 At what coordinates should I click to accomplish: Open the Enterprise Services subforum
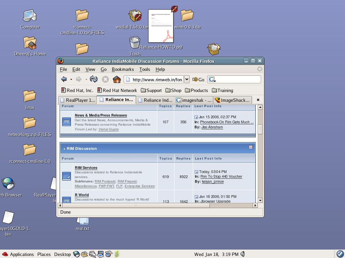click(x=139, y=186)
